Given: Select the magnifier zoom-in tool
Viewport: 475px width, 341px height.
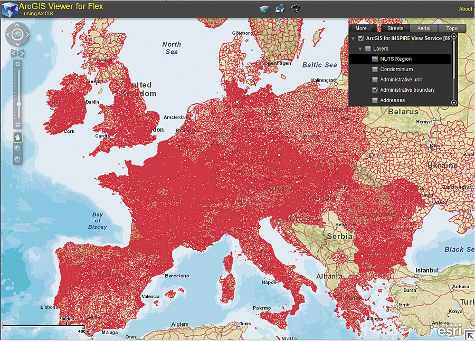Looking at the screenshot, I should click(x=17, y=148).
